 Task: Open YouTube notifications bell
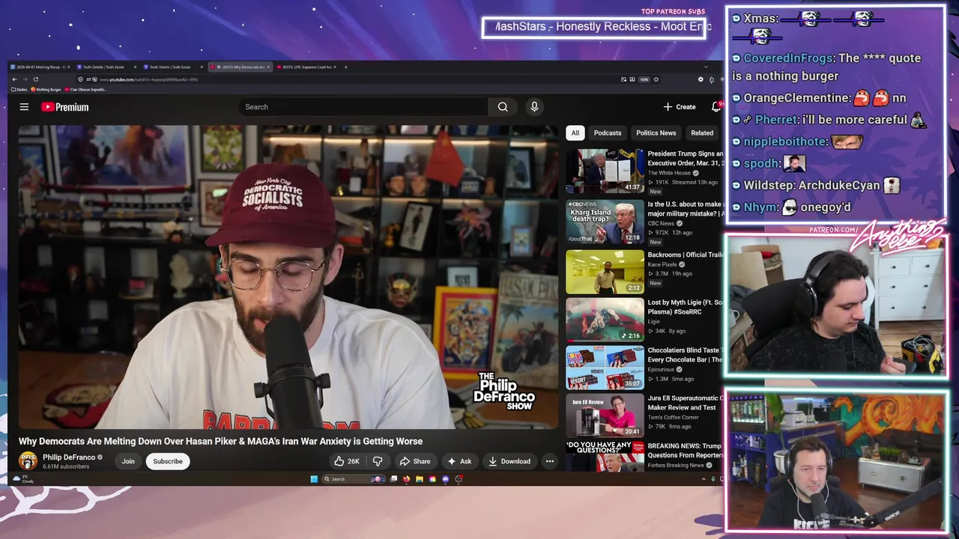716,107
